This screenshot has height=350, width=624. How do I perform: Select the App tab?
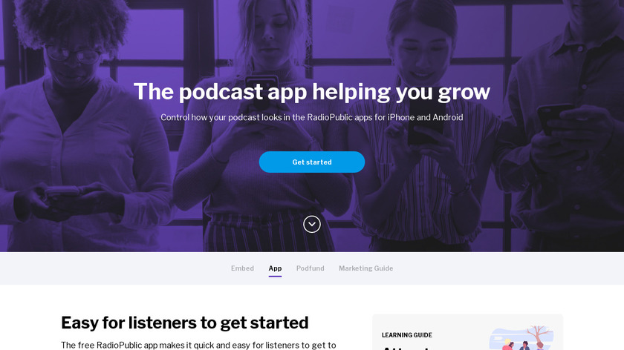tap(275, 268)
